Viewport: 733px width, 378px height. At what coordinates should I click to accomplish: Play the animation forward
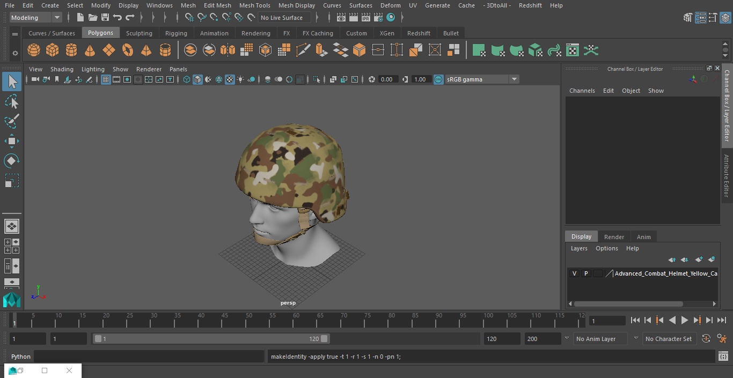(x=685, y=320)
